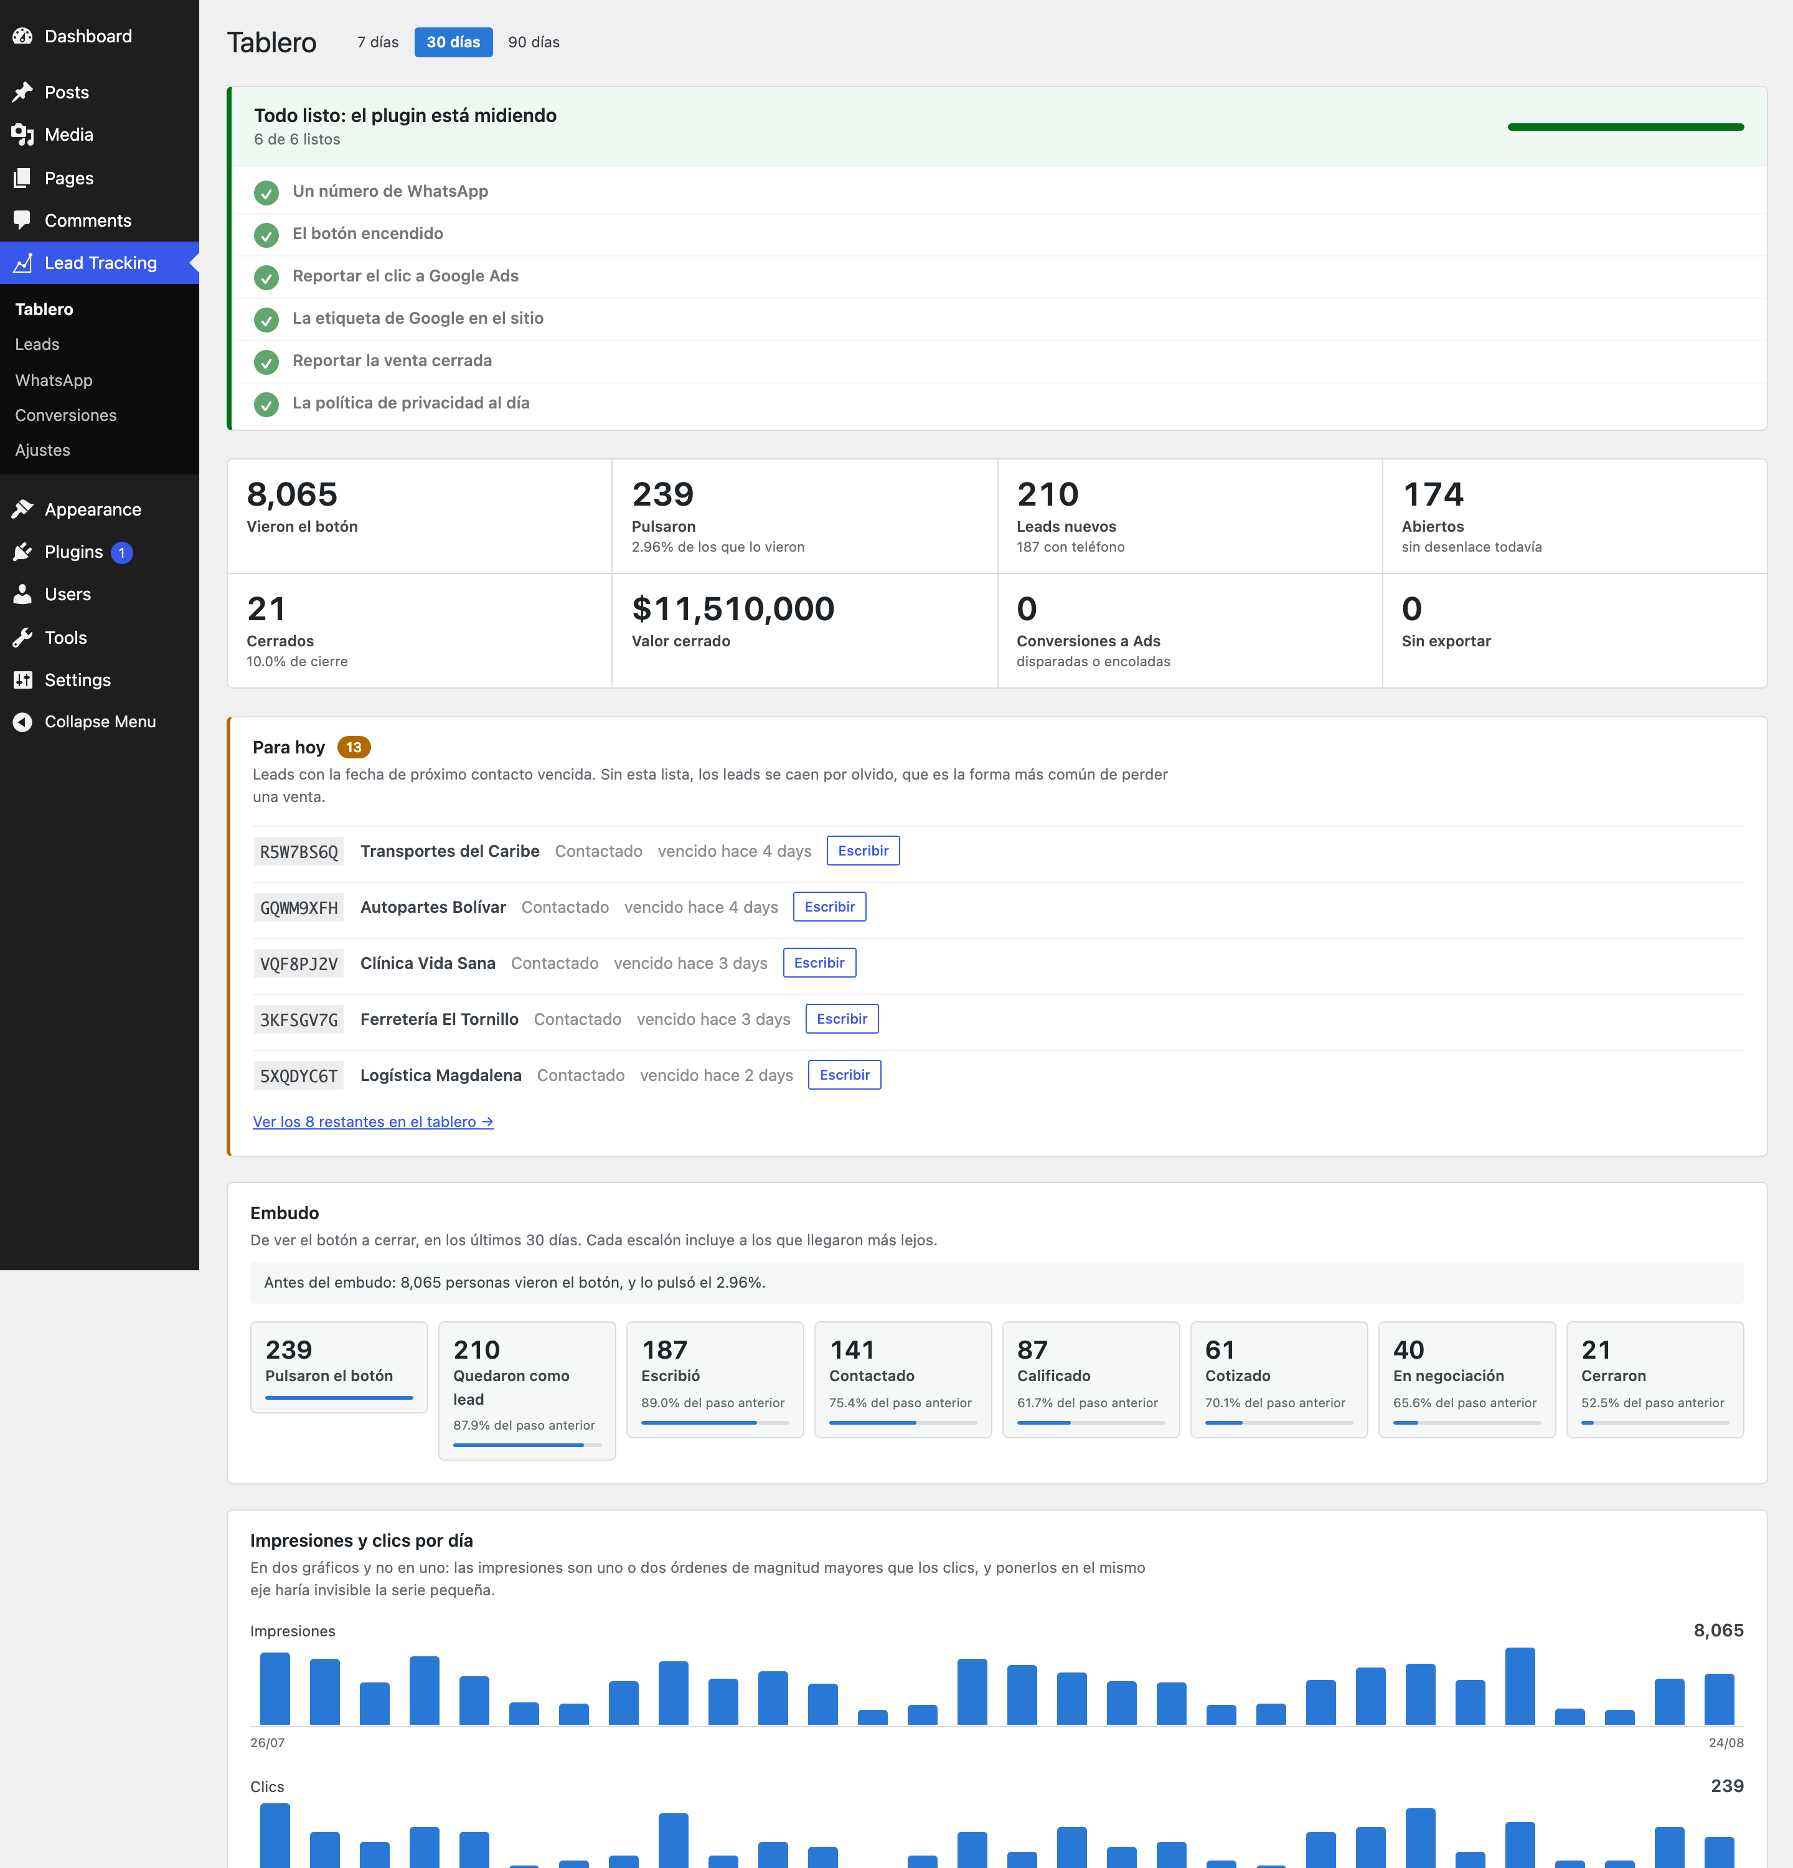Image resolution: width=1793 pixels, height=1868 pixels.
Task: Click the green setup progress bar
Action: tap(1626, 127)
